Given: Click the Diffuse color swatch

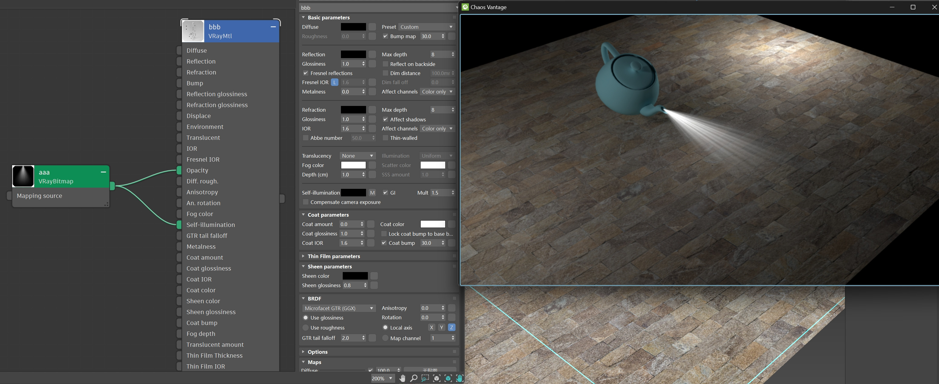Looking at the screenshot, I should [x=353, y=27].
